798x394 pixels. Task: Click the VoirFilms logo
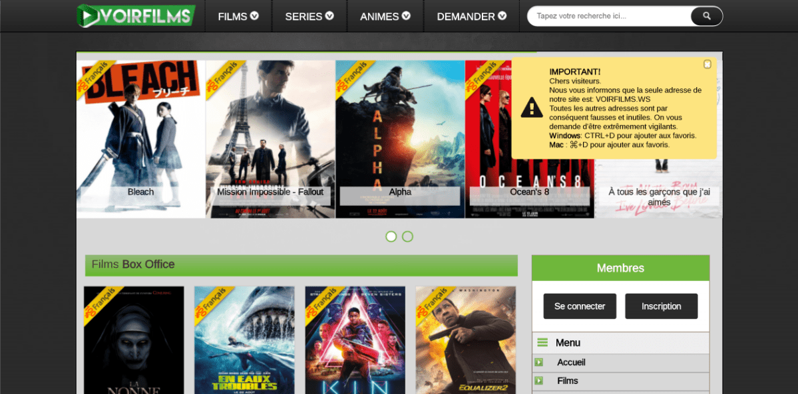click(136, 16)
